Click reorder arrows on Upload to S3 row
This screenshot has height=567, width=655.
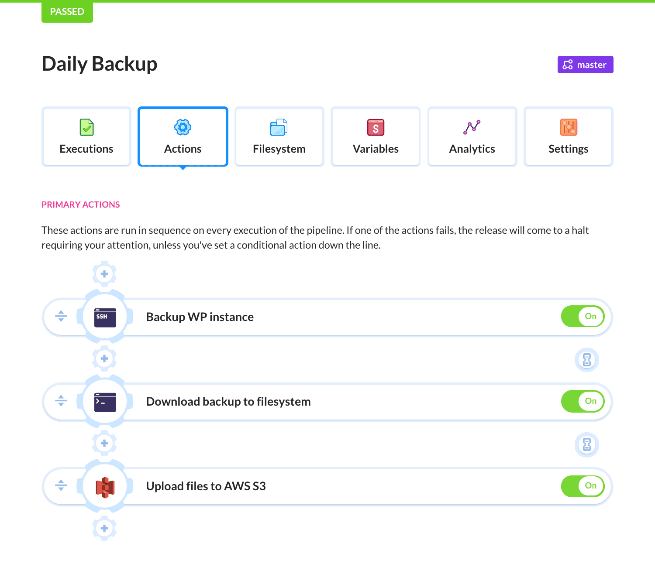[61, 485]
